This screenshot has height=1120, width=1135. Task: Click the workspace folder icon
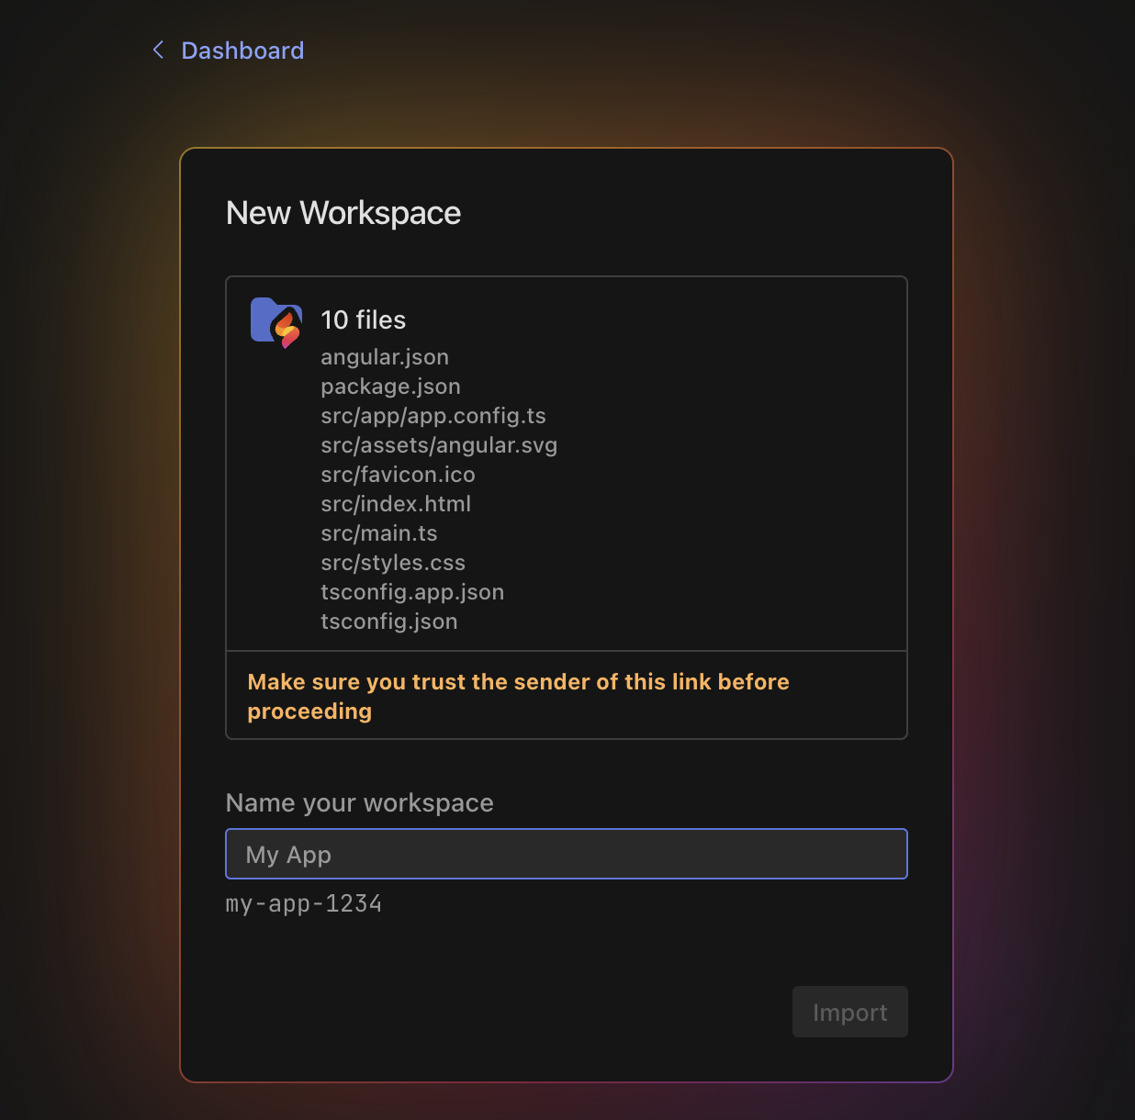click(x=276, y=322)
